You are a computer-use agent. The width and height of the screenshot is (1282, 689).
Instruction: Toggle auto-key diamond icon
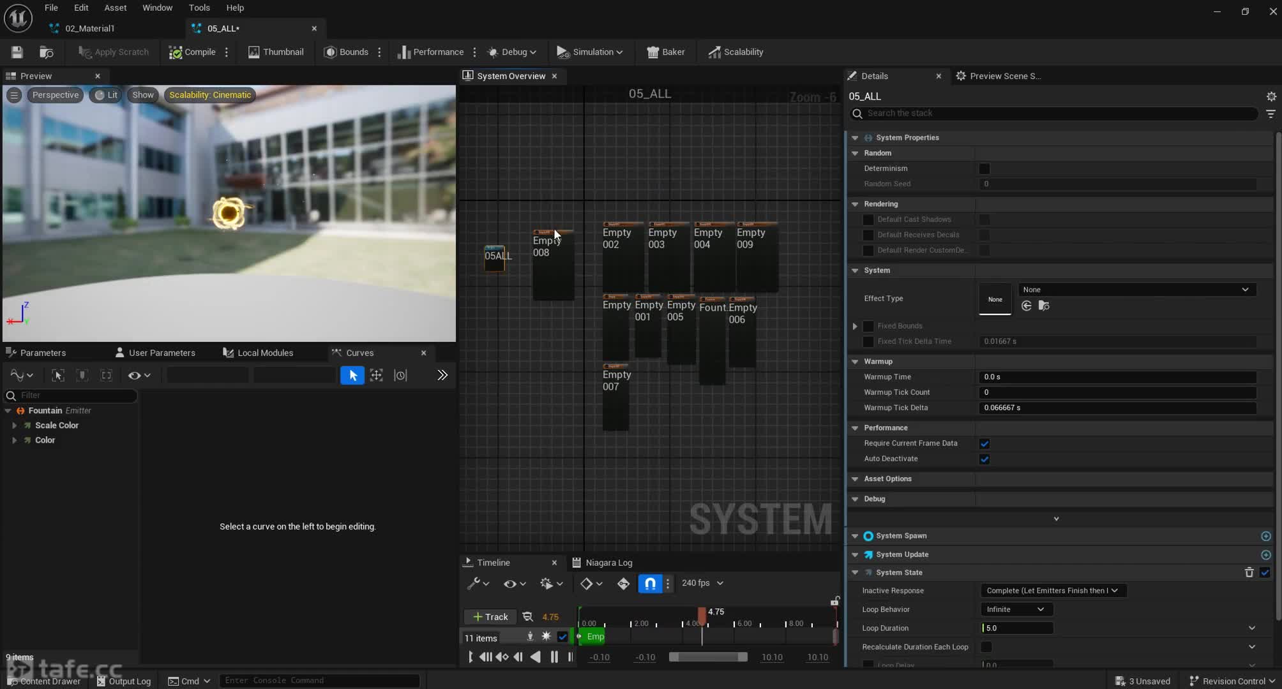[624, 583]
